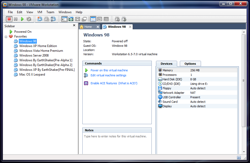The height and width of the screenshot is (163, 250).
Task: Click the Reset toolbar icon
Action: click(29, 19)
